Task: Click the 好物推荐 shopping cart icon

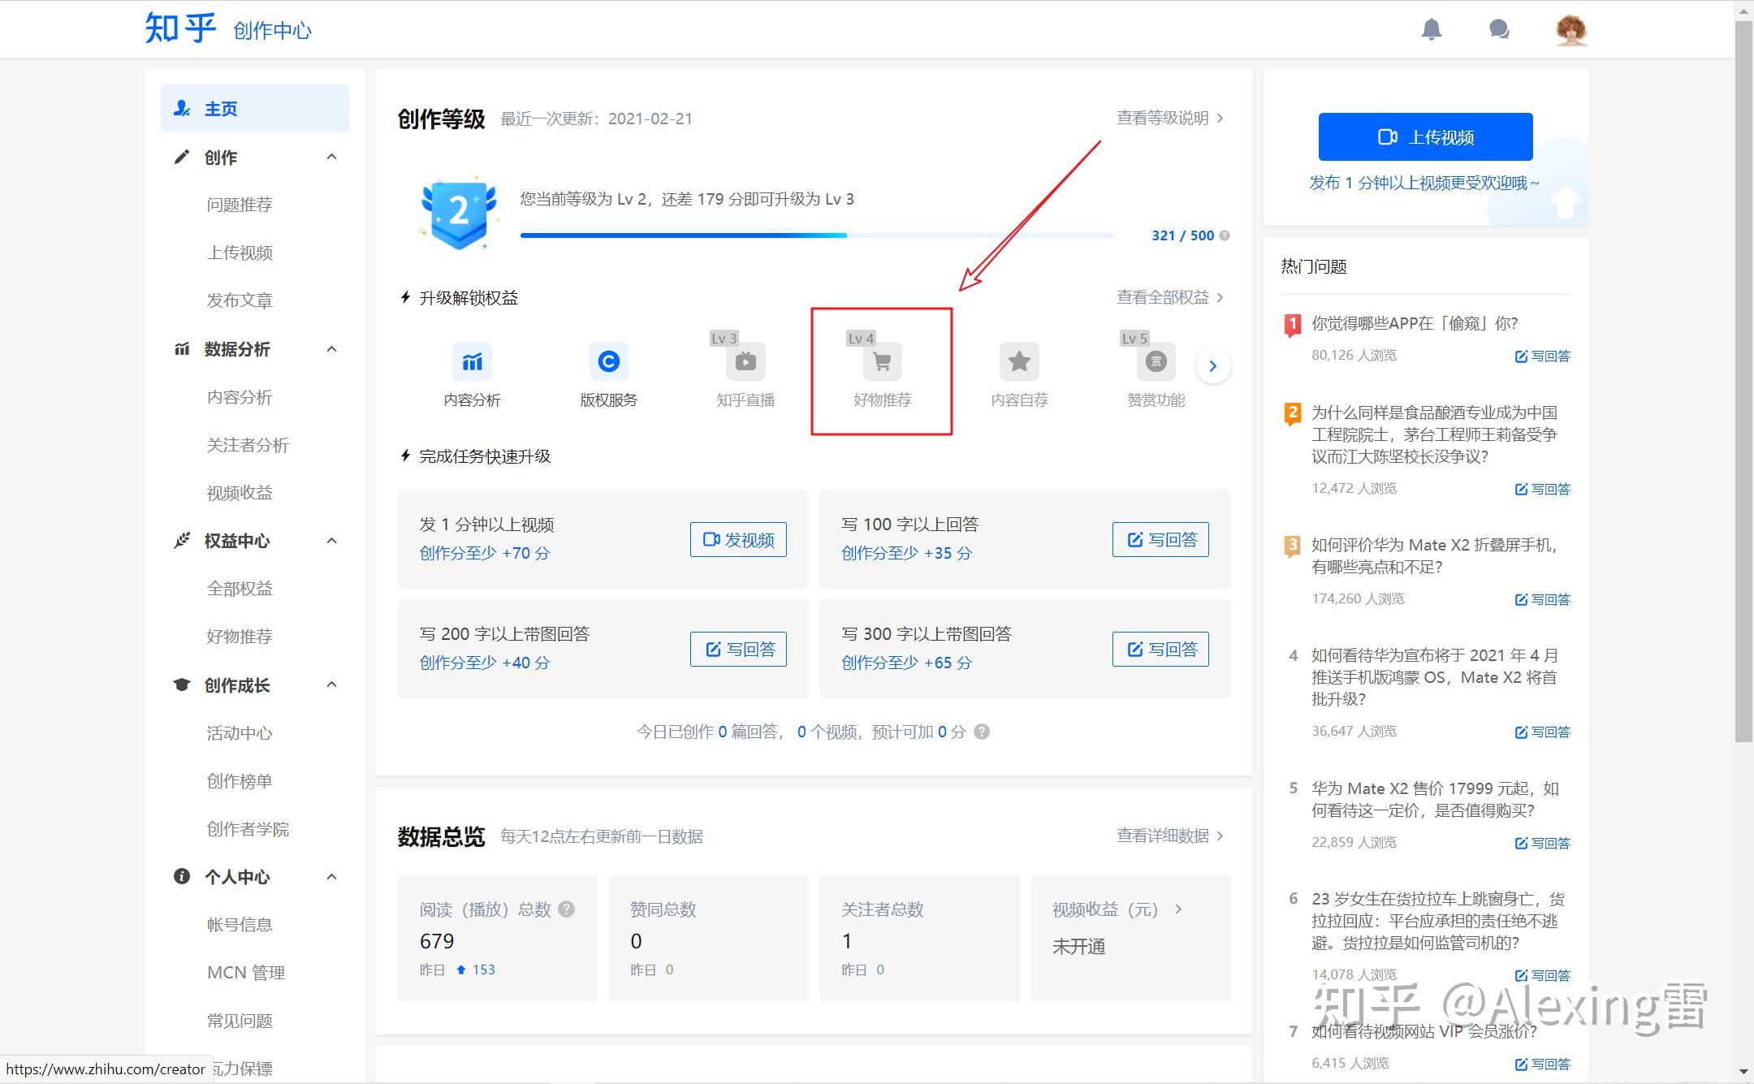Action: pos(882,363)
